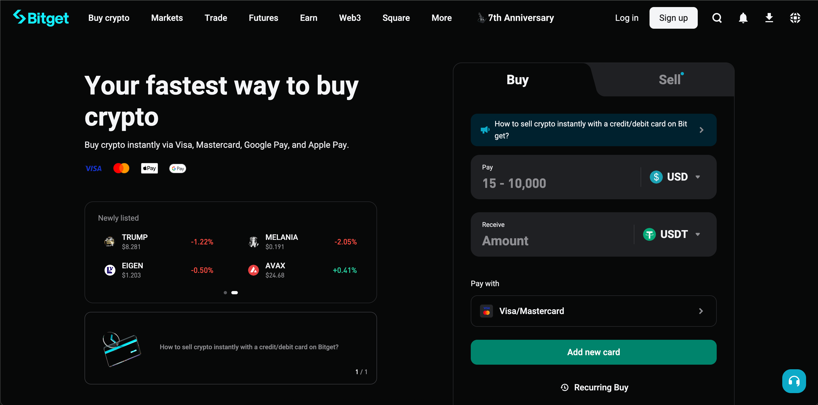Open the USDT receive coin dropdown
This screenshot has height=405, width=818.
(672, 234)
